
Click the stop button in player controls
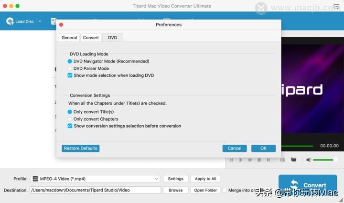point(259,160)
